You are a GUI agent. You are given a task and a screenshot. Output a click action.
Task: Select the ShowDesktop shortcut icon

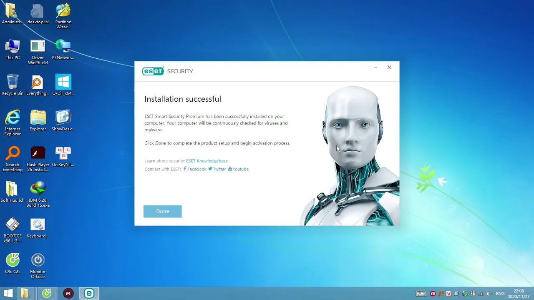pyautogui.click(x=63, y=121)
